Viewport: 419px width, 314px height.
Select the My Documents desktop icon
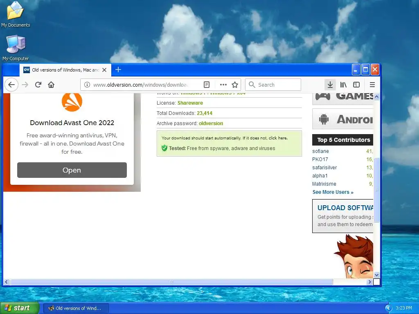(x=16, y=15)
